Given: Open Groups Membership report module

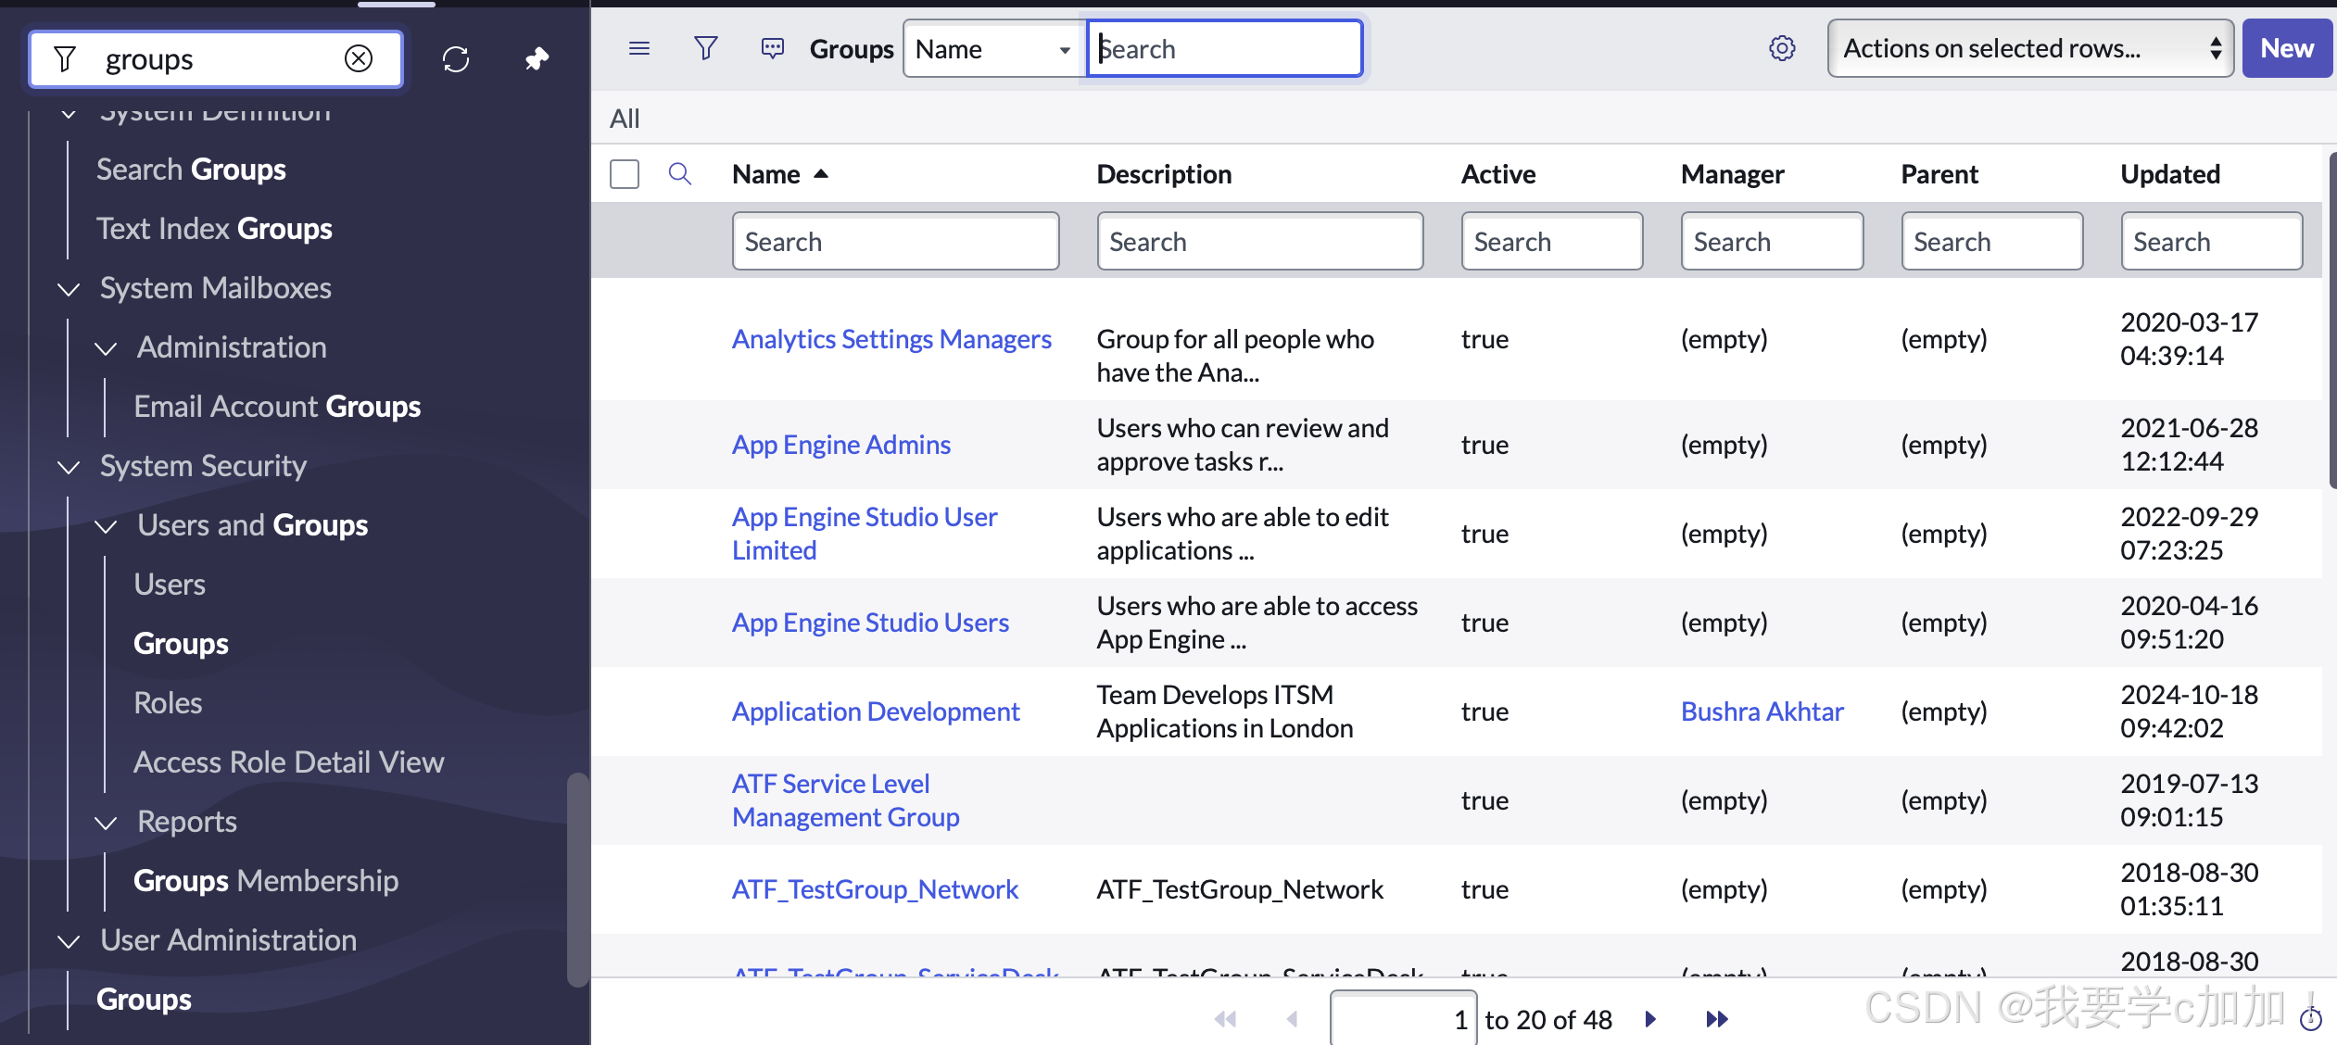Looking at the screenshot, I should pyautogui.click(x=266, y=881).
